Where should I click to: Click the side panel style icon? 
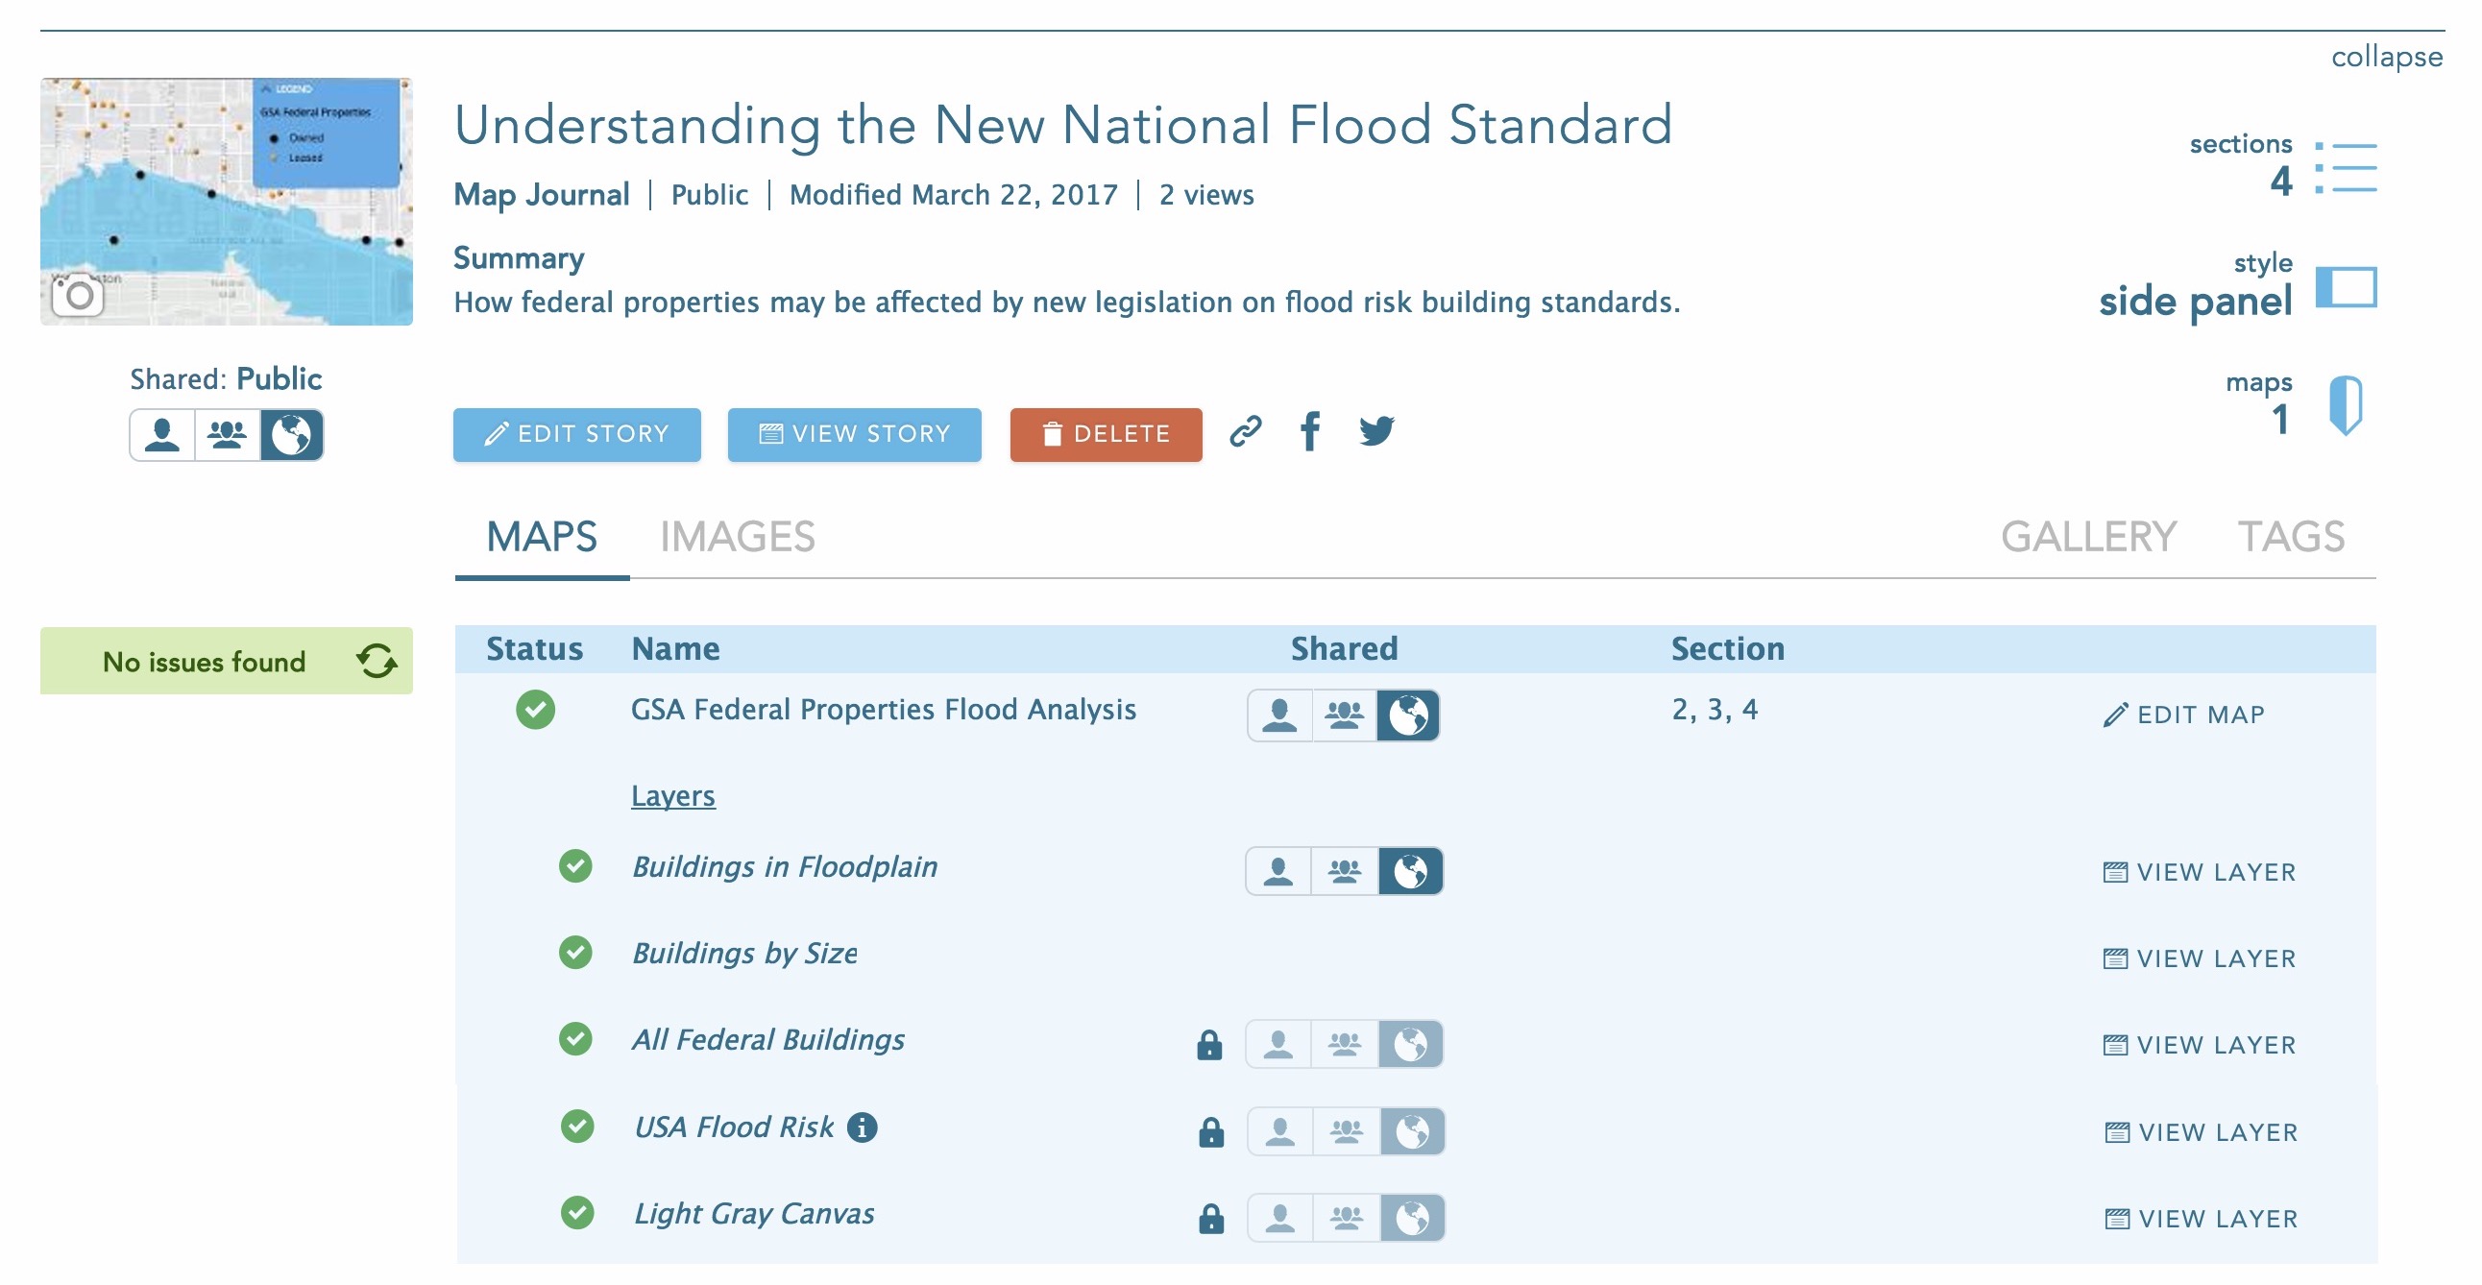tap(2346, 287)
